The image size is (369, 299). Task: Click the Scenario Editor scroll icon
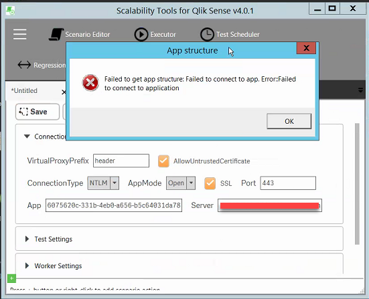(x=56, y=34)
